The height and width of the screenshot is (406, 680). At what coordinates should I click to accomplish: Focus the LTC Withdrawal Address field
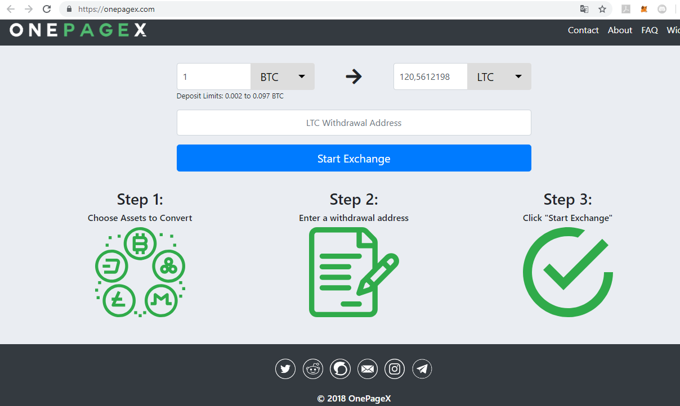click(354, 123)
